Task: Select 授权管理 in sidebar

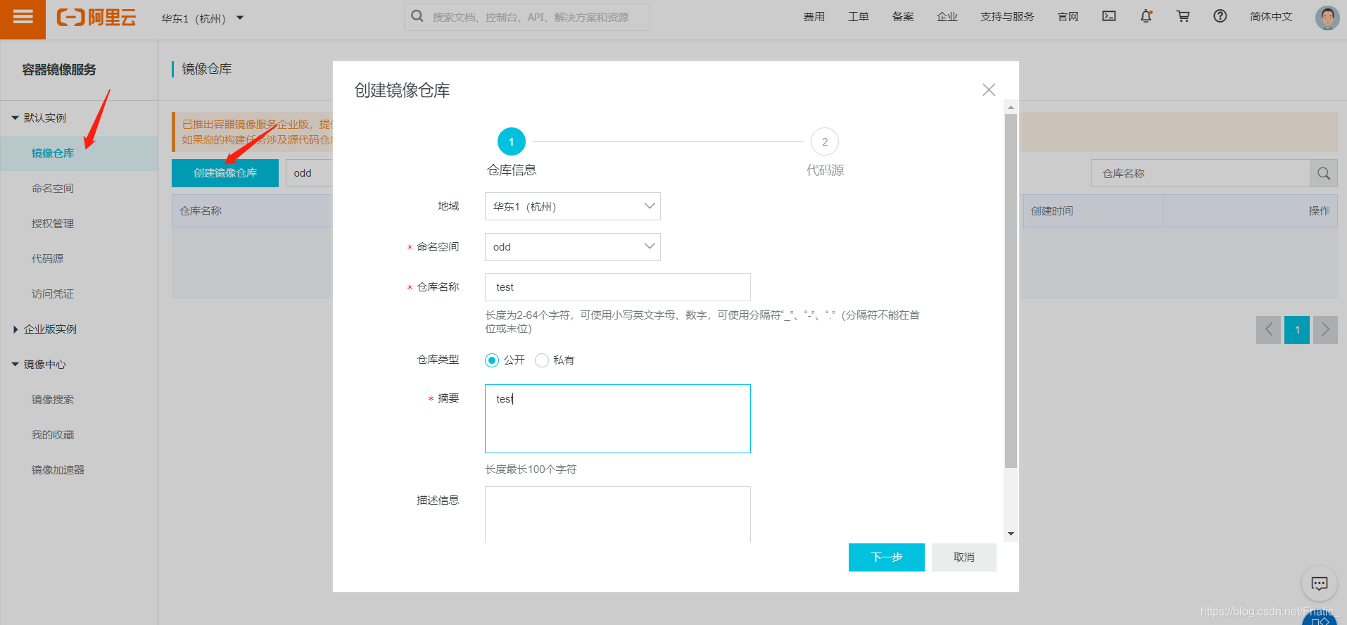Action: [x=53, y=223]
